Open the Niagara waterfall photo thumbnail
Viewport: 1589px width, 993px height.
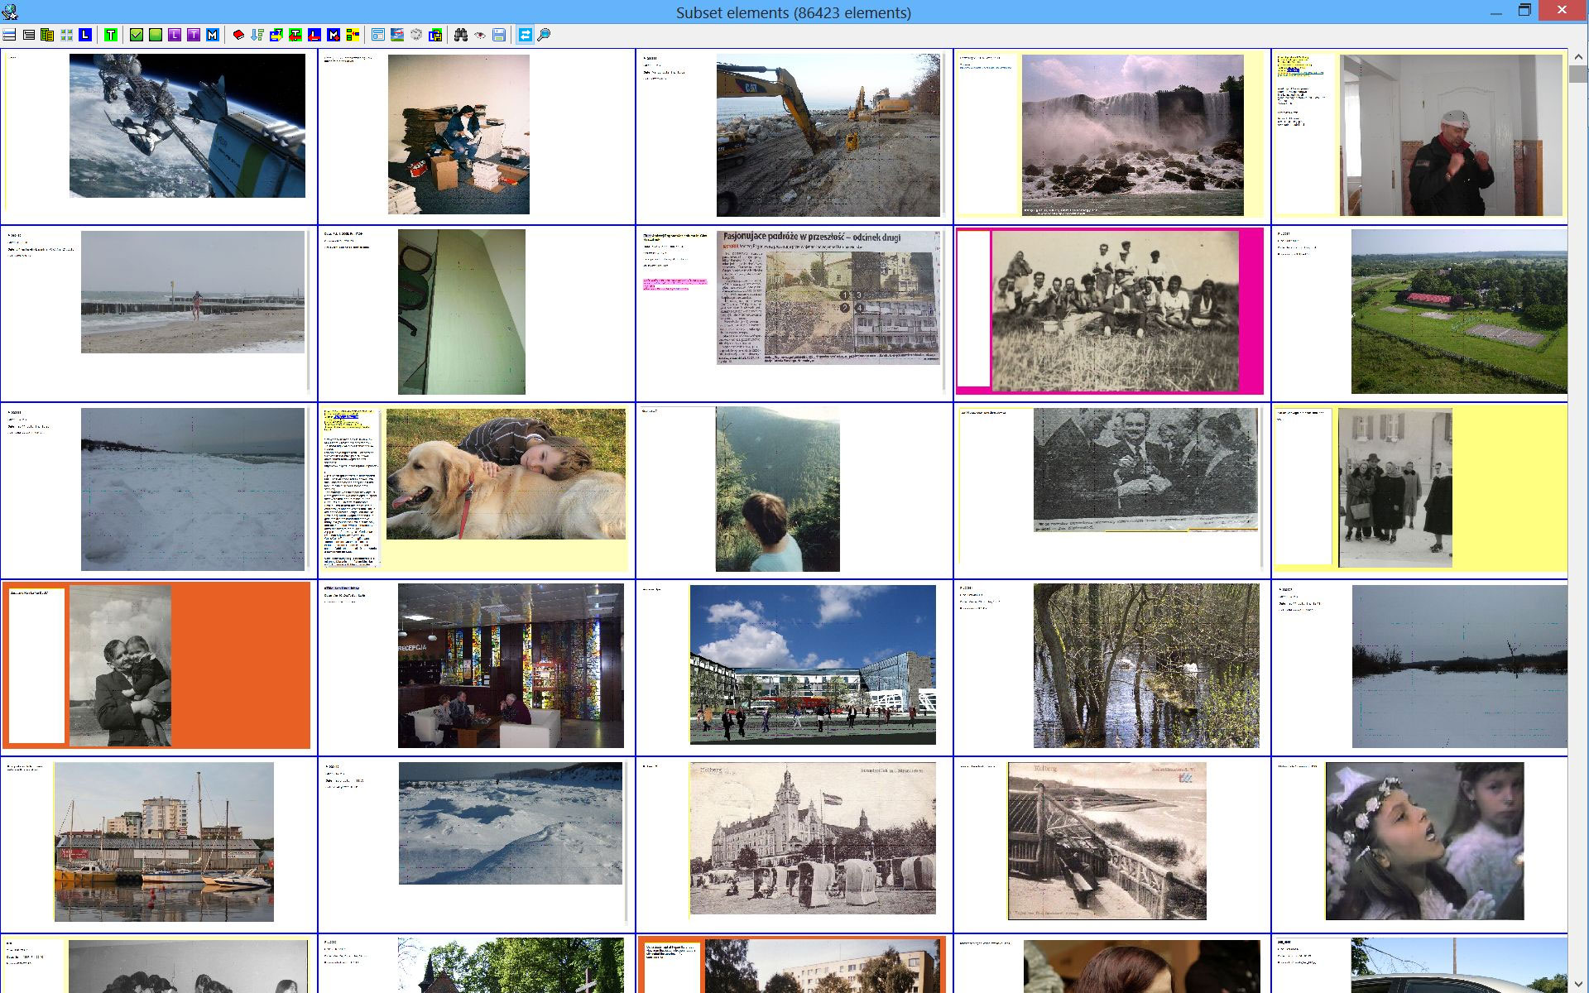(1132, 135)
